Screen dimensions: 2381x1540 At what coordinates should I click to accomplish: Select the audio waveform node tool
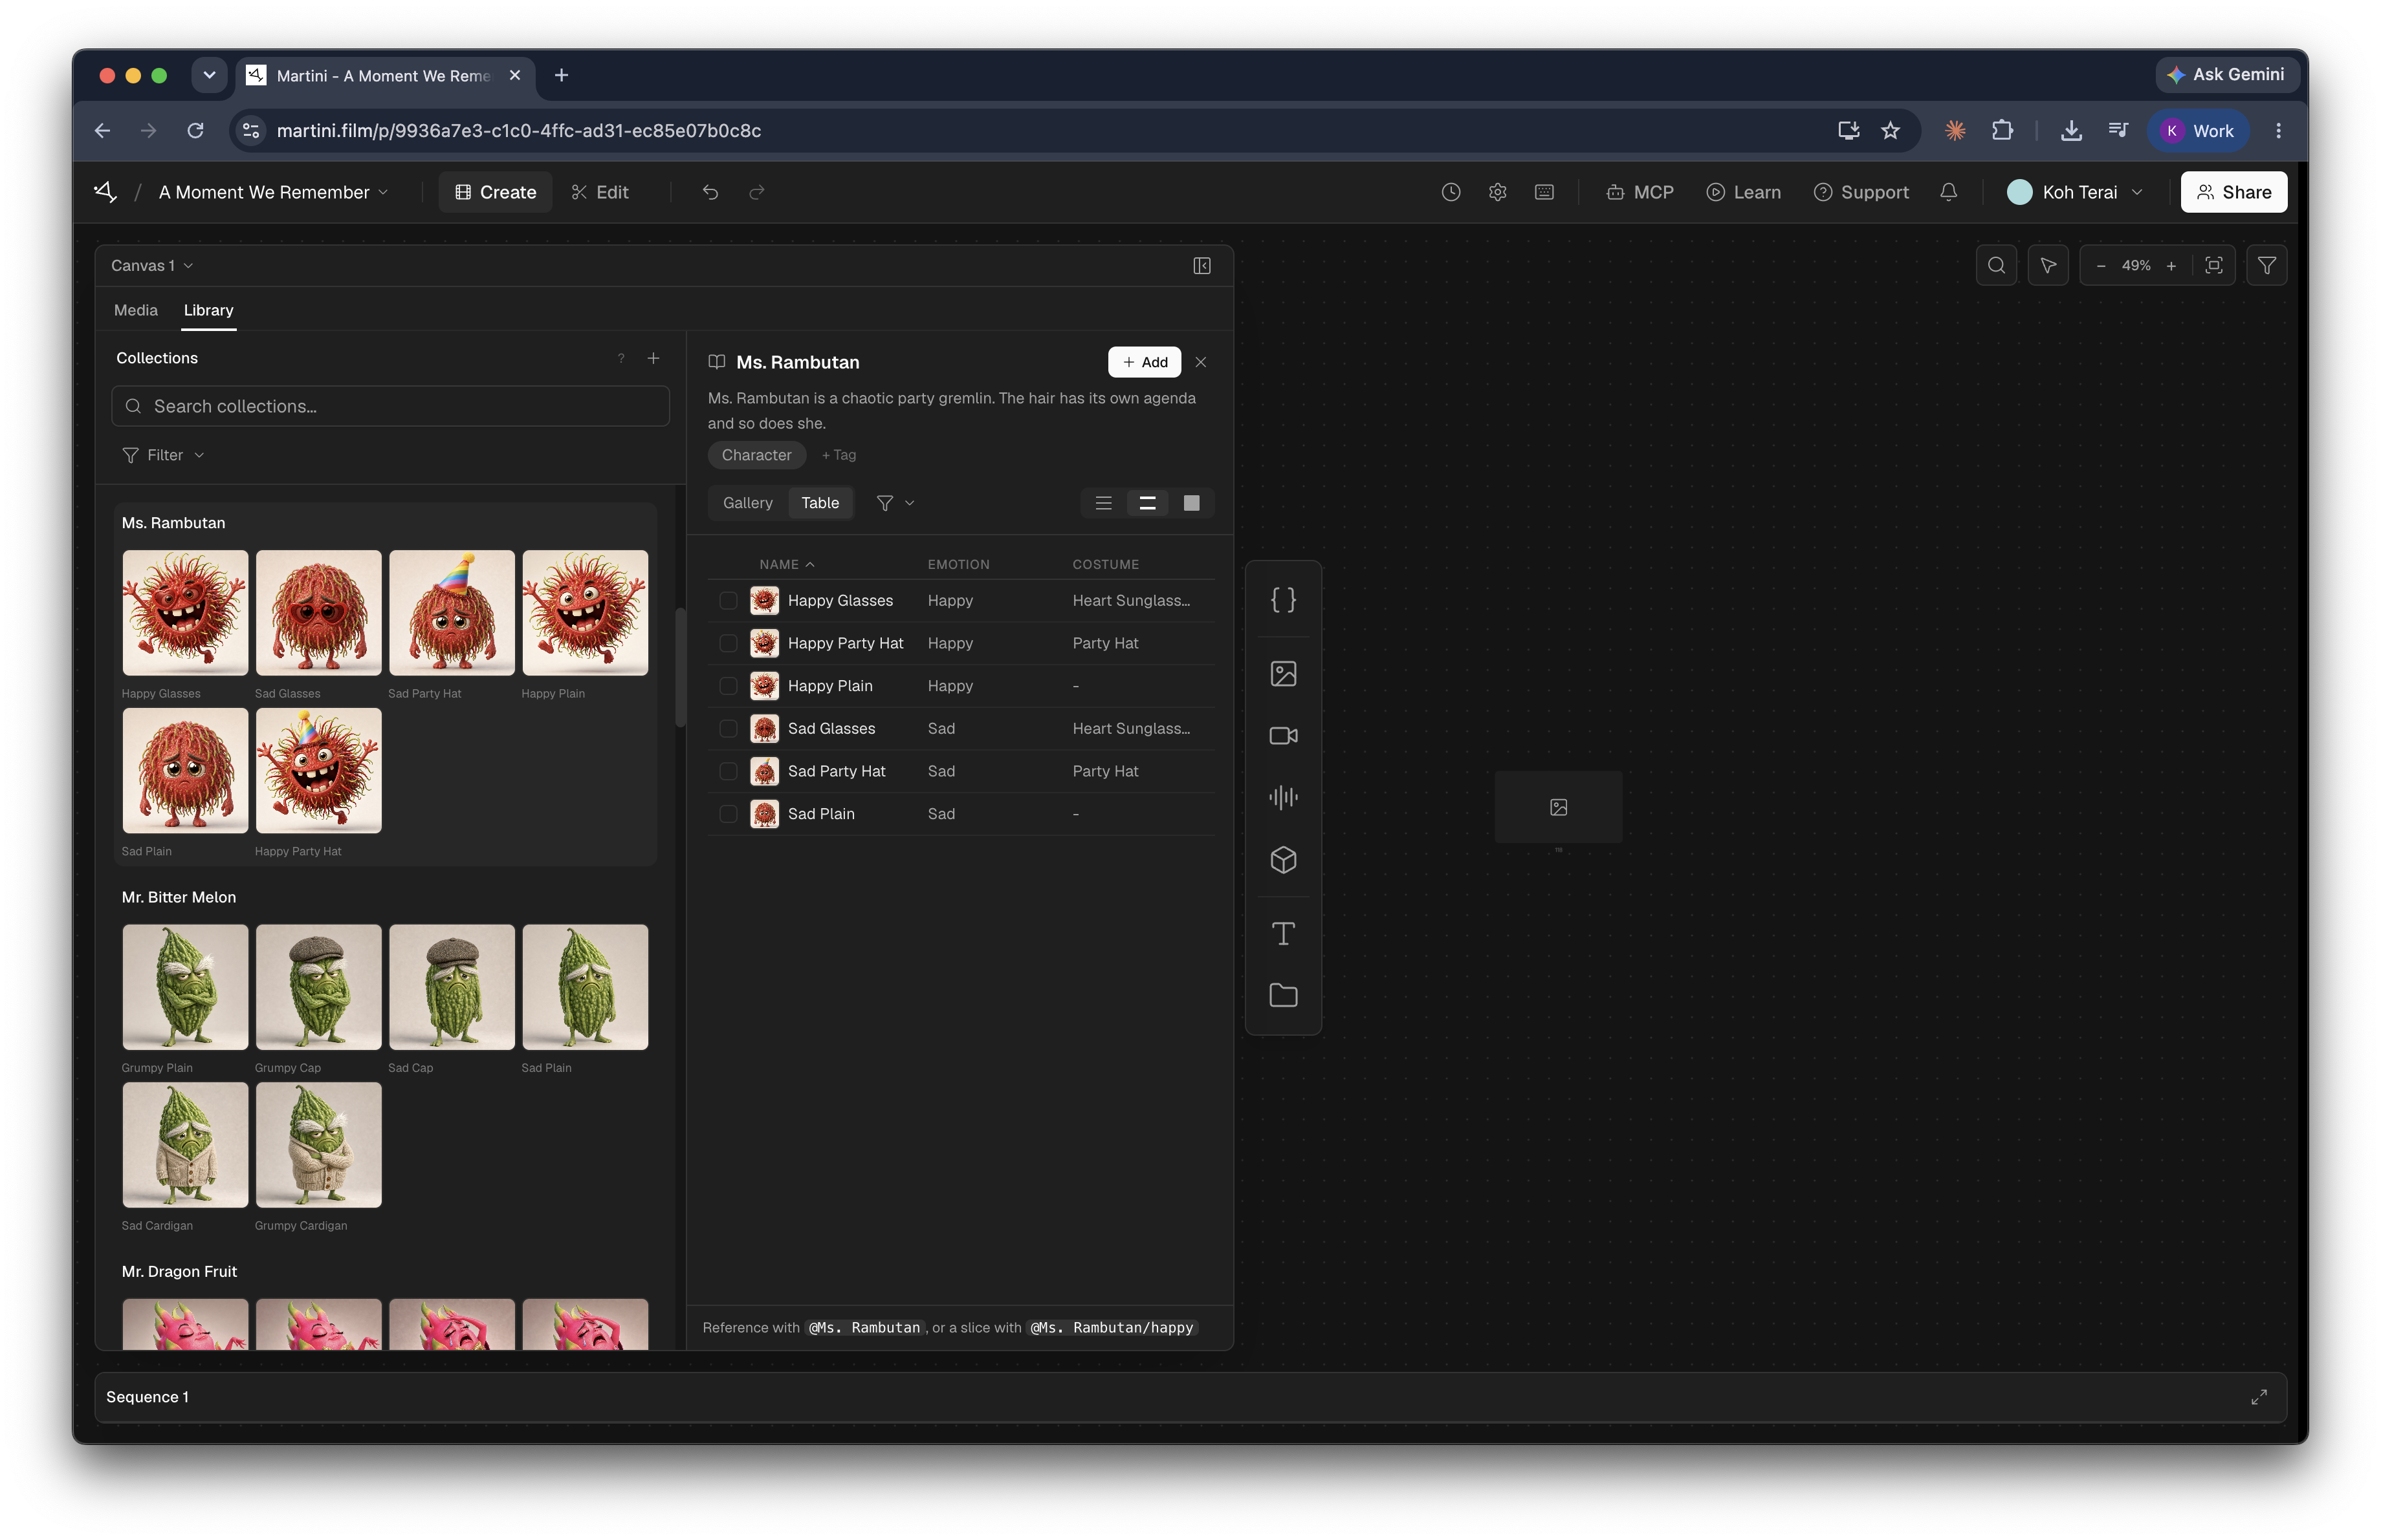(x=1282, y=798)
